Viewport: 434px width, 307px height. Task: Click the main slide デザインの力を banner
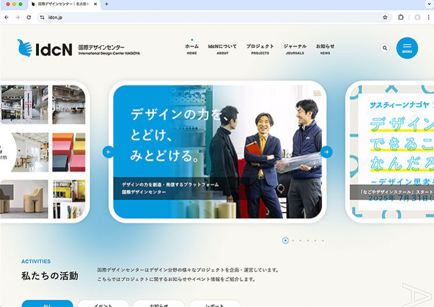(218, 152)
